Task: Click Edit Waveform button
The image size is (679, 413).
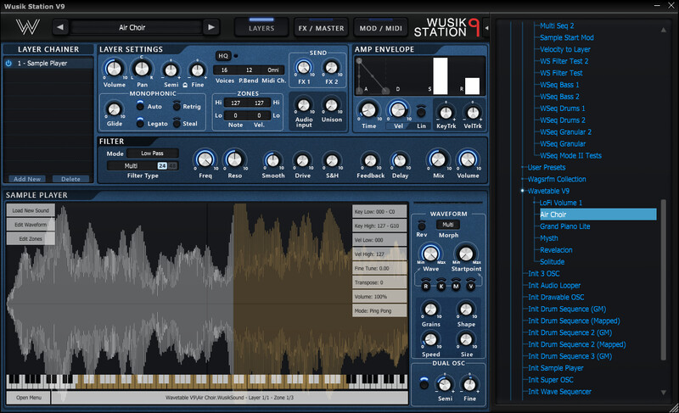Action: (31, 225)
